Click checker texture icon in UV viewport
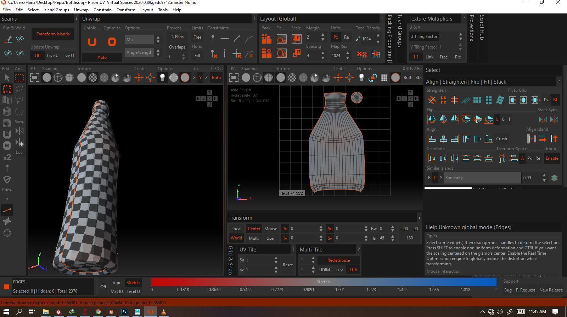The image size is (567, 317). click(x=292, y=78)
